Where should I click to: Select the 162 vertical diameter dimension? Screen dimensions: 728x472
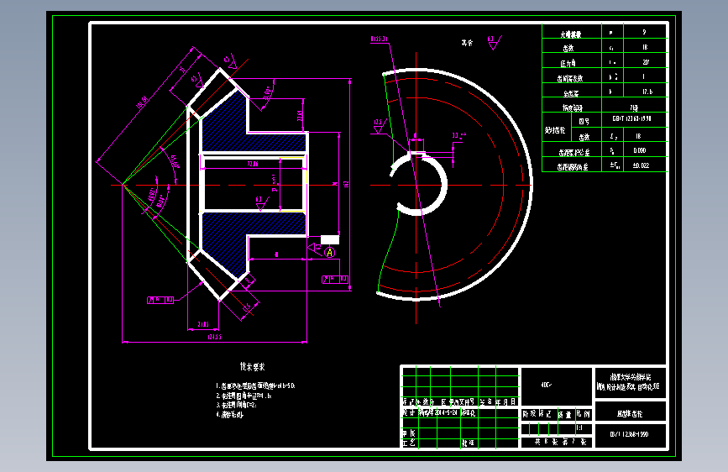tap(346, 185)
